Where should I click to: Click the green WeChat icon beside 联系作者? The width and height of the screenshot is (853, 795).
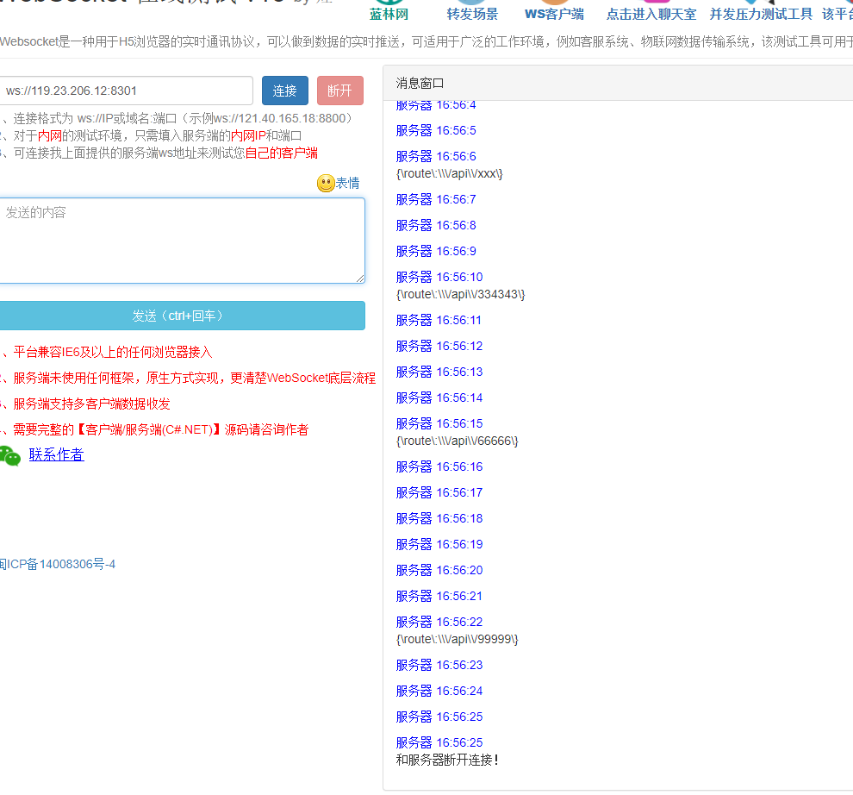pos(9,456)
